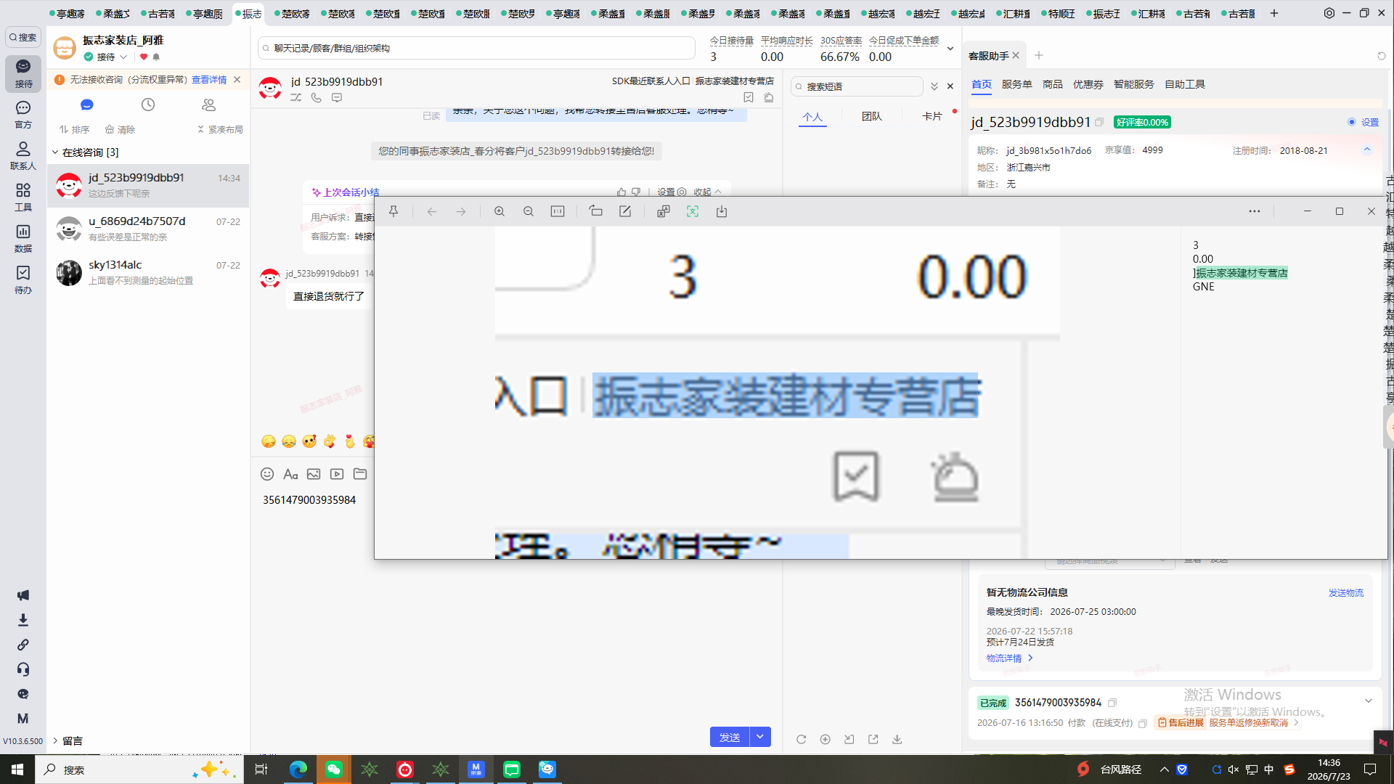1394x784 pixels.
Task: Dismiss the warning banner with its close icon
Action: (x=237, y=80)
